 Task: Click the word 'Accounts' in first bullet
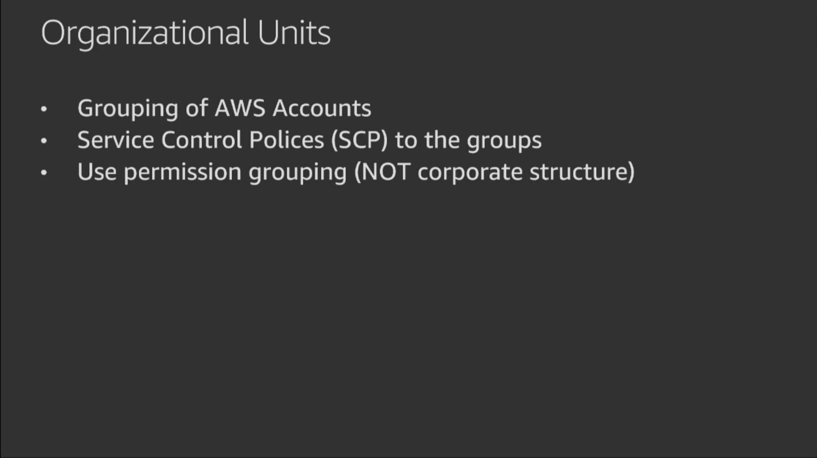click(322, 108)
